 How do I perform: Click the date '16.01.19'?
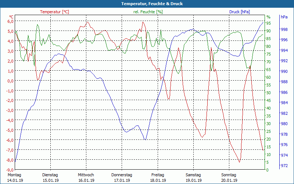tap(86, 180)
